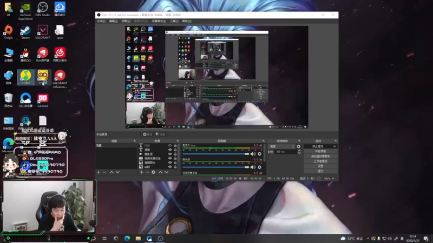Add a new source with plus icon
This screenshot has height=243, width=433.
pyautogui.click(x=141, y=172)
